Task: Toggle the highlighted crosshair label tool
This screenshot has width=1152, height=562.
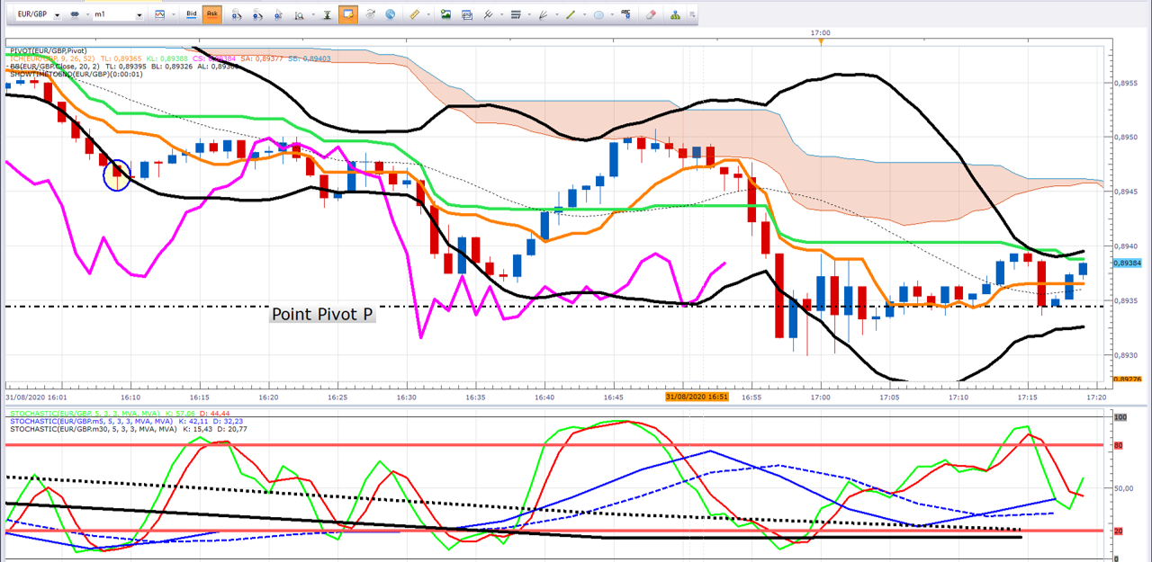Action: click(x=348, y=14)
